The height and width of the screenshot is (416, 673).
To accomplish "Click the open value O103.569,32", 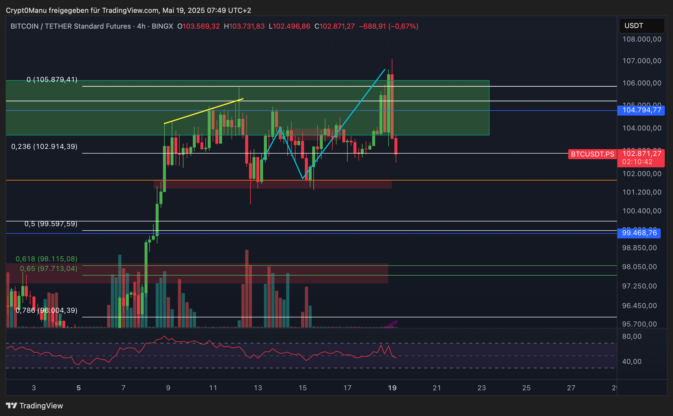I will (x=198, y=26).
